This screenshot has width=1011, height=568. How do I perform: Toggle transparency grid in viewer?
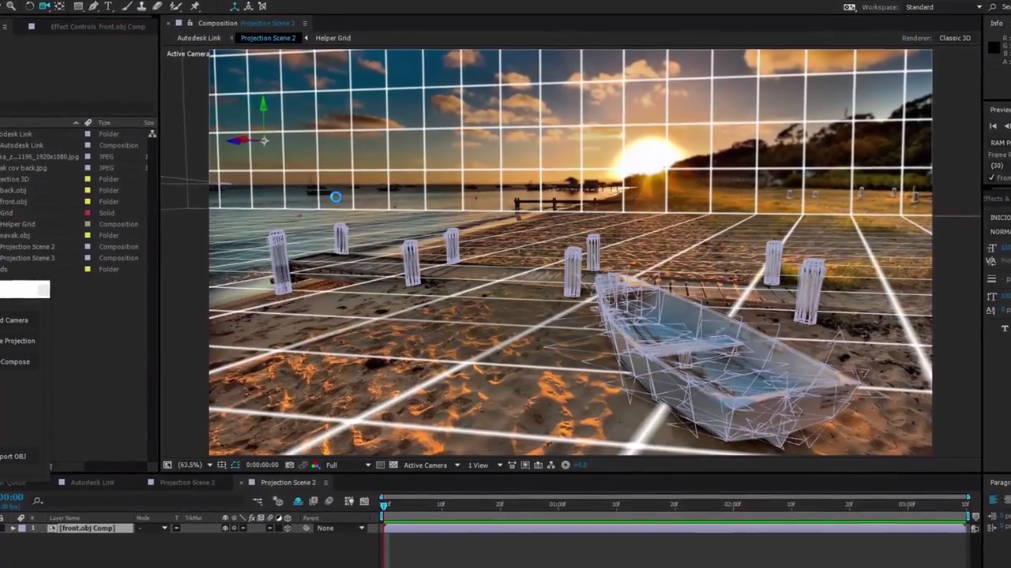[x=393, y=465]
